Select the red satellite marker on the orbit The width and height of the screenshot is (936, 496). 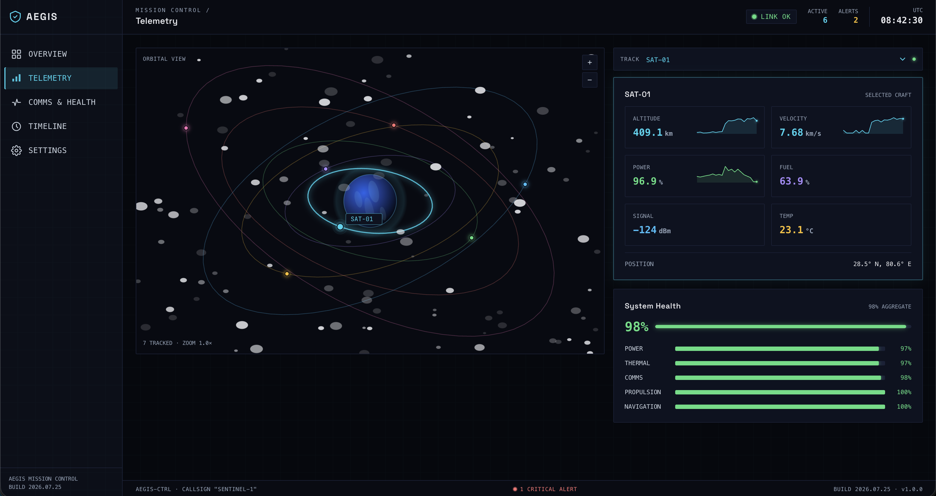[x=394, y=125]
